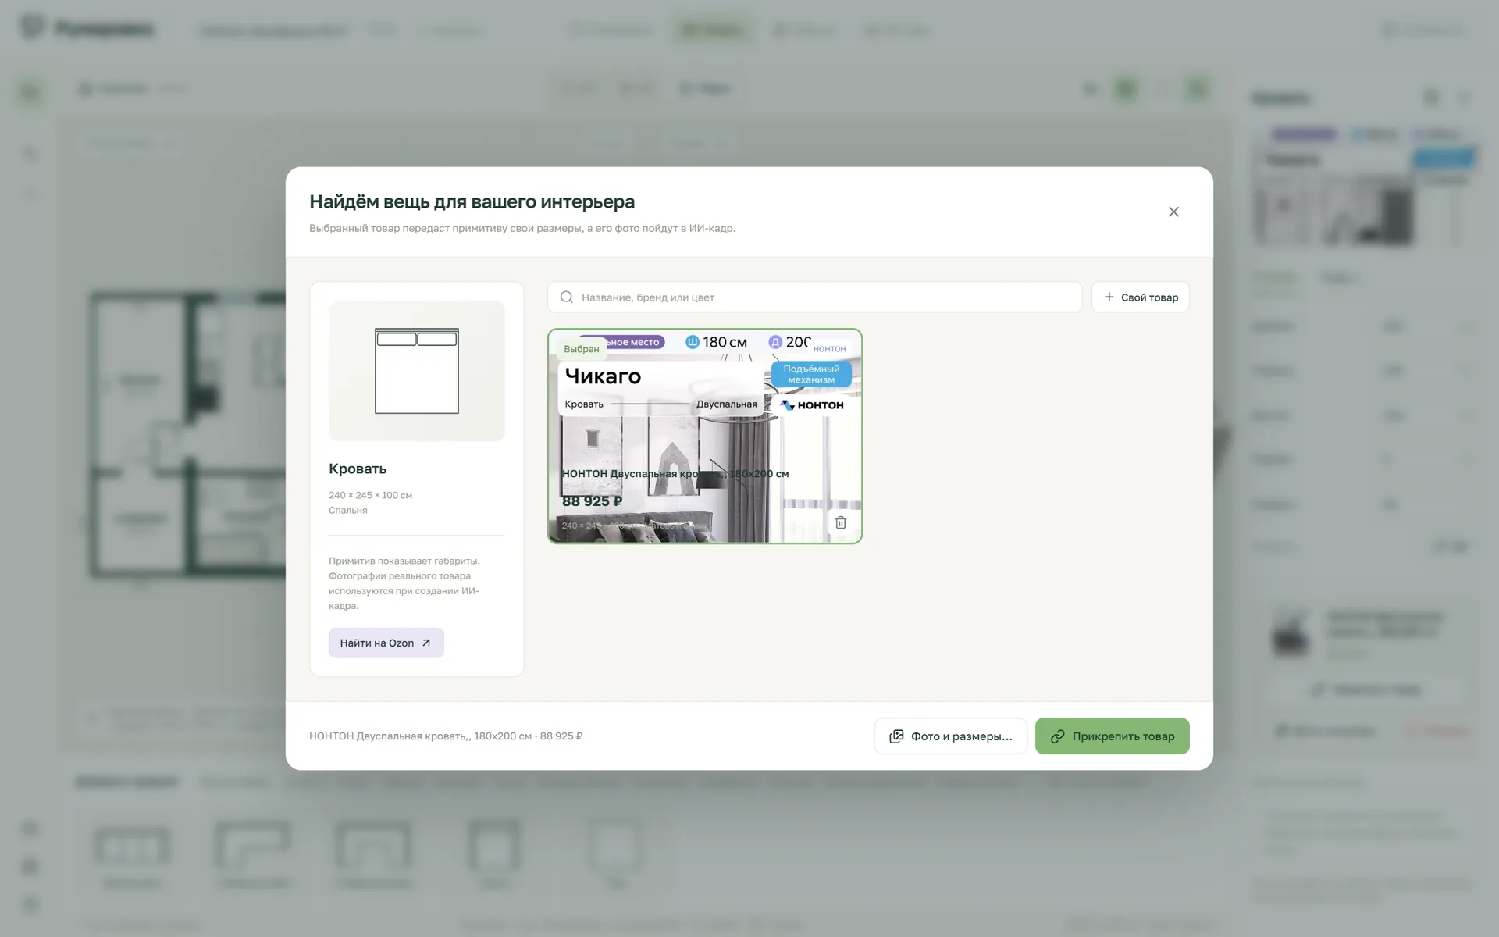The height and width of the screenshot is (937, 1499).
Task: Click the magnifier icon in search bar
Action: pos(567,297)
